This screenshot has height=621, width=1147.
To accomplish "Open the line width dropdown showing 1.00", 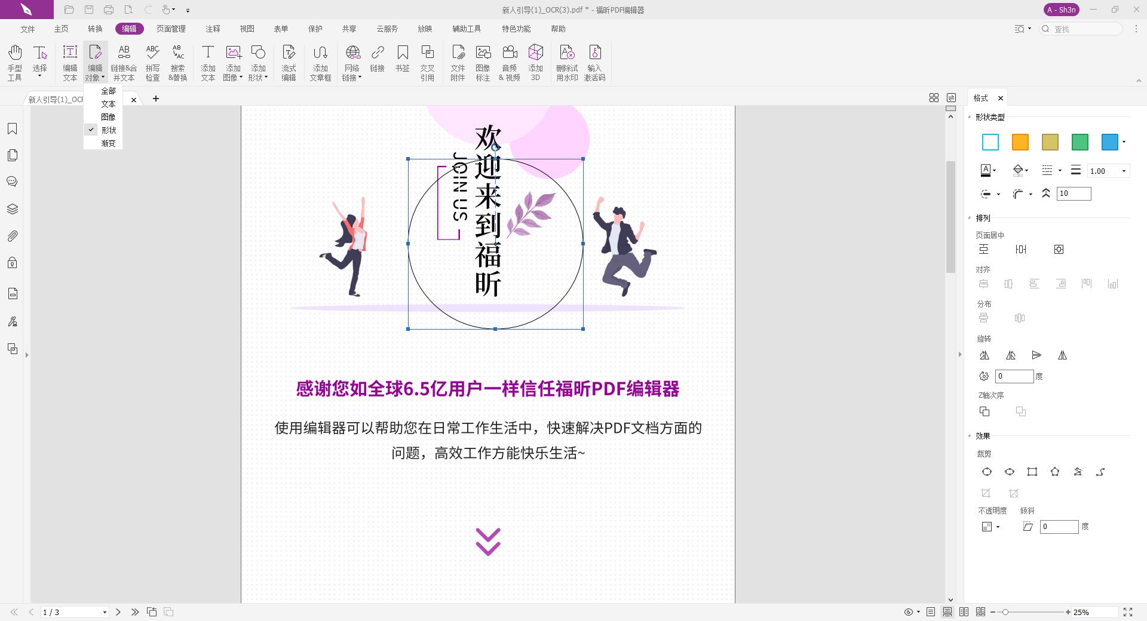I will [x=1124, y=171].
